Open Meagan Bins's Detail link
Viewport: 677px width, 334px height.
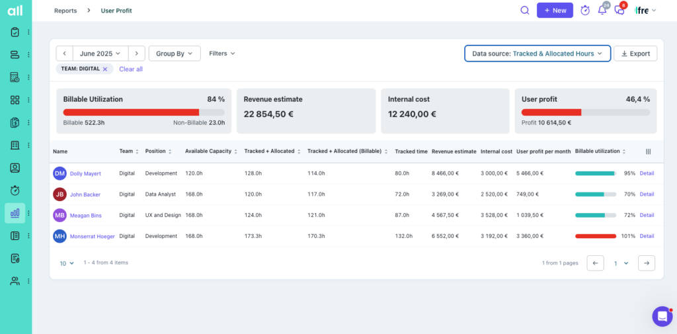click(x=647, y=215)
